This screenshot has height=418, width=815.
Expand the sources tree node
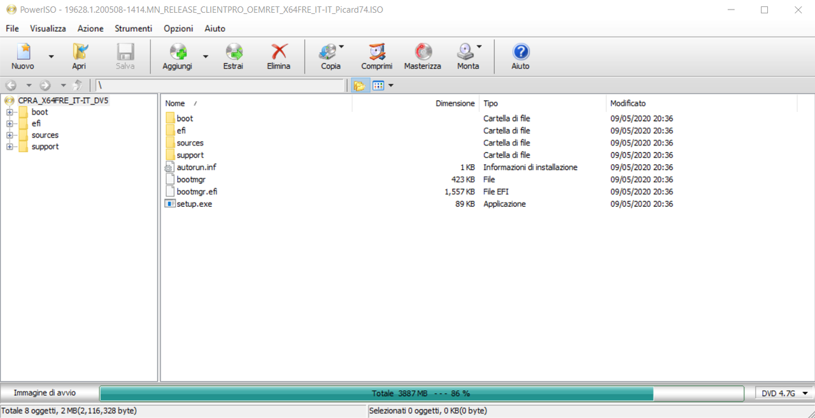pyautogui.click(x=10, y=135)
